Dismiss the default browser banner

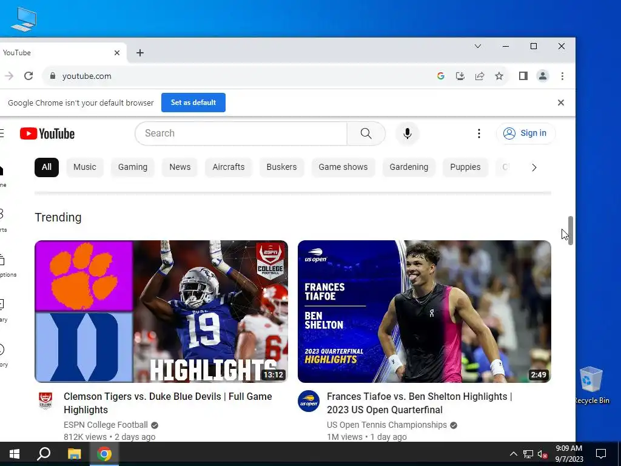[561, 103]
